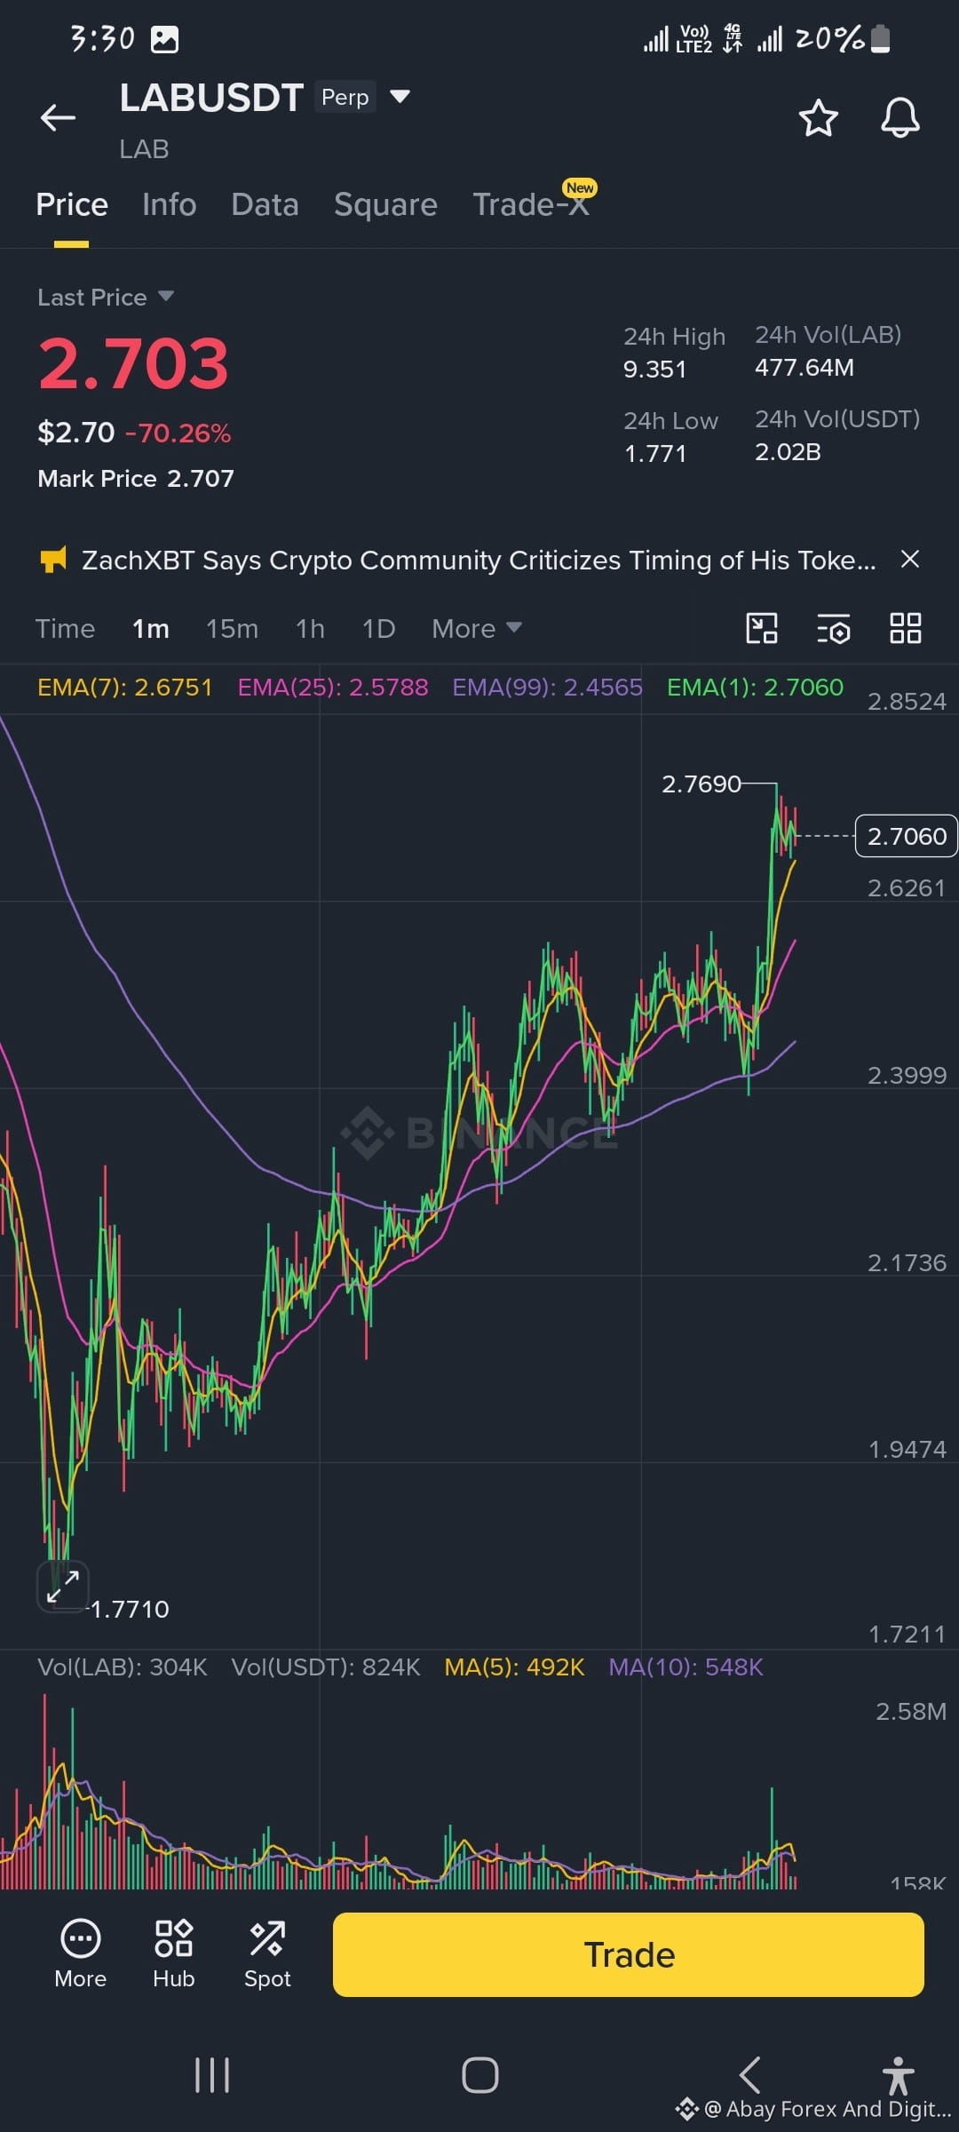Open the Square tab

coord(385,205)
